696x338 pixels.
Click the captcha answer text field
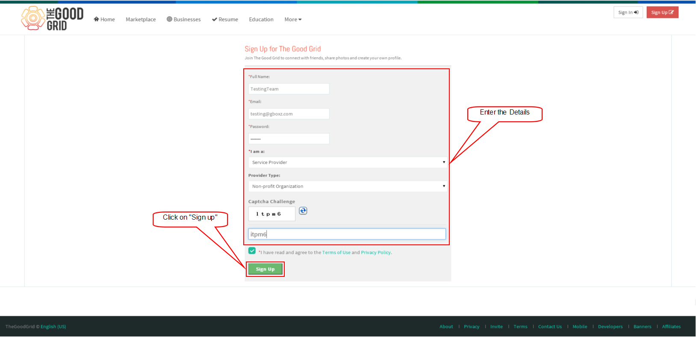(347, 234)
